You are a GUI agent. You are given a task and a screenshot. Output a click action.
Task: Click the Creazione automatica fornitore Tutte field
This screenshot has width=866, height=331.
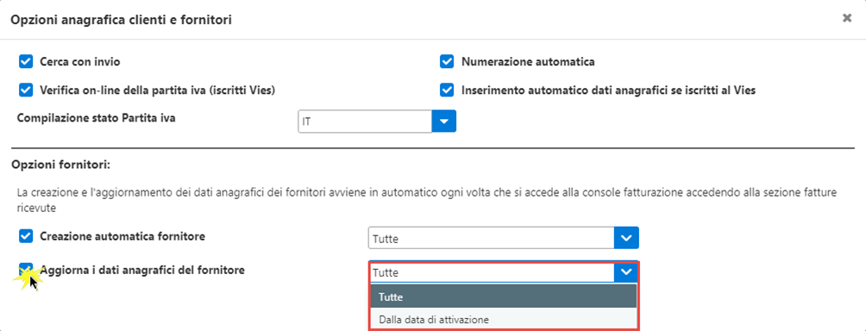click(491, 238)
